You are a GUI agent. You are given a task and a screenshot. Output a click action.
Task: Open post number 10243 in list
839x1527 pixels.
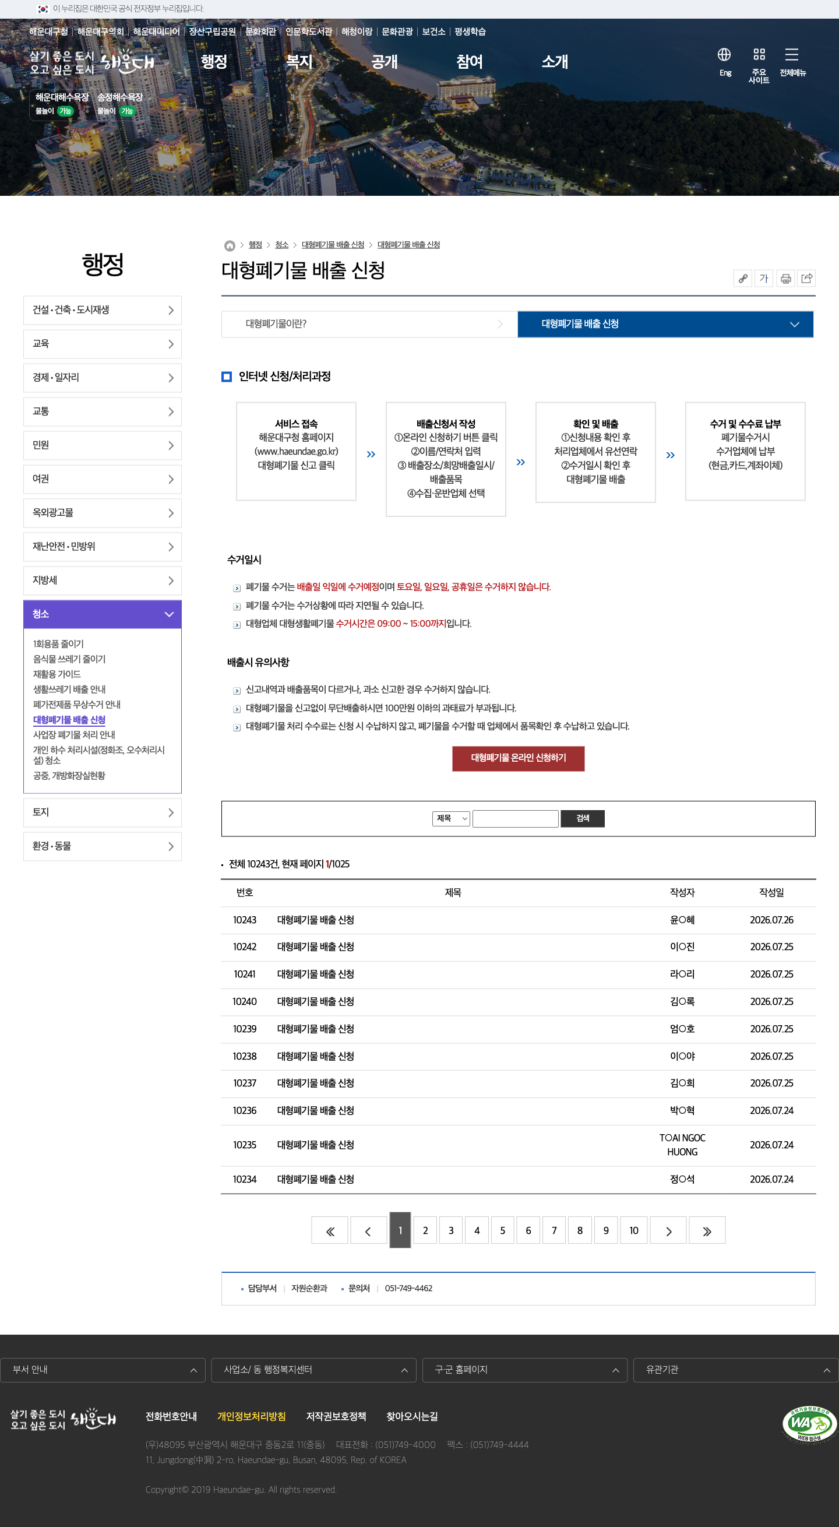[x=316, y=921]
